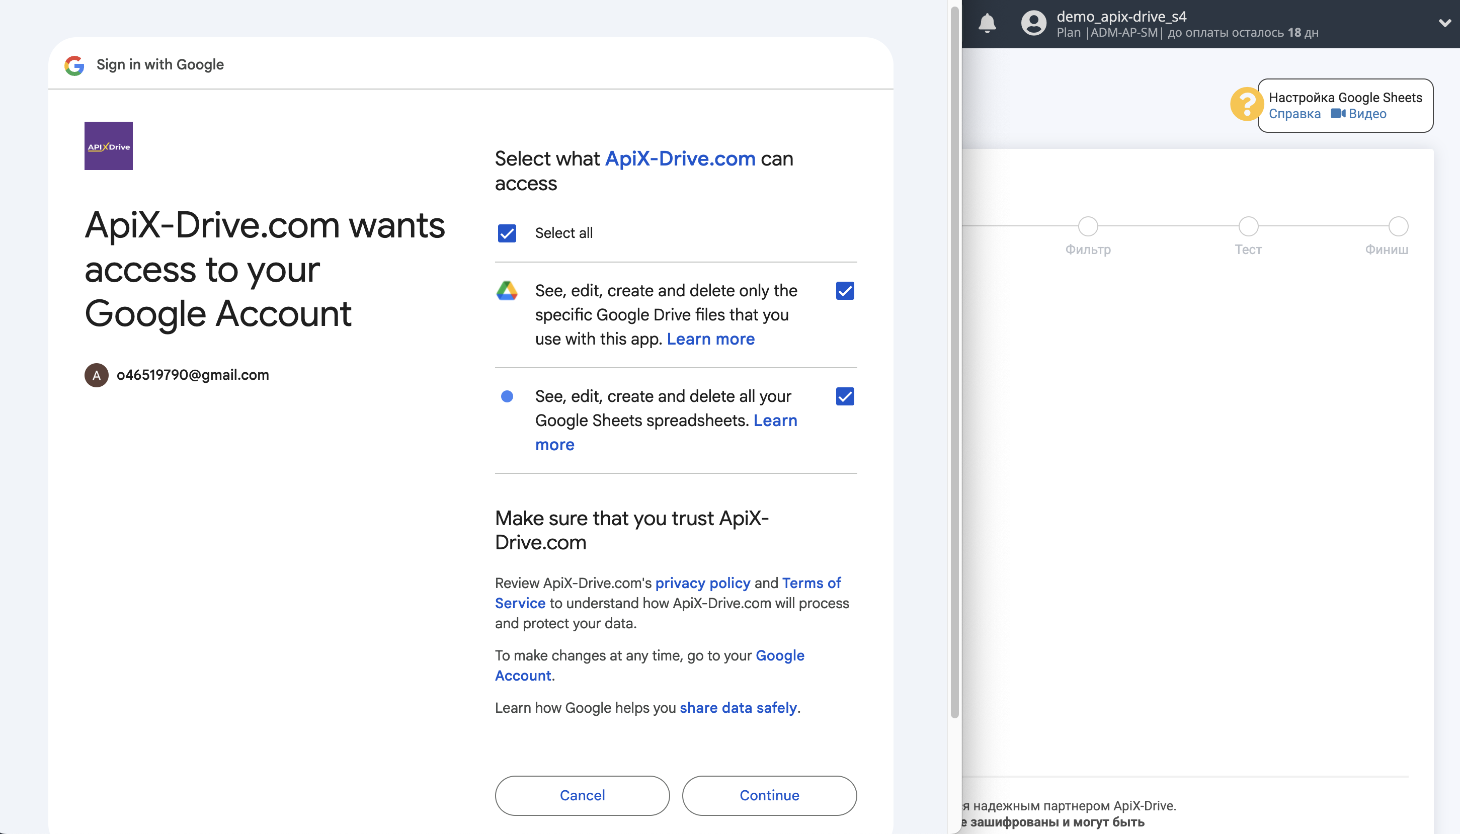Expand the account menu with the top-right chevron
Viewport: 1460px width, 834px height.
(x=1446, y=22)
